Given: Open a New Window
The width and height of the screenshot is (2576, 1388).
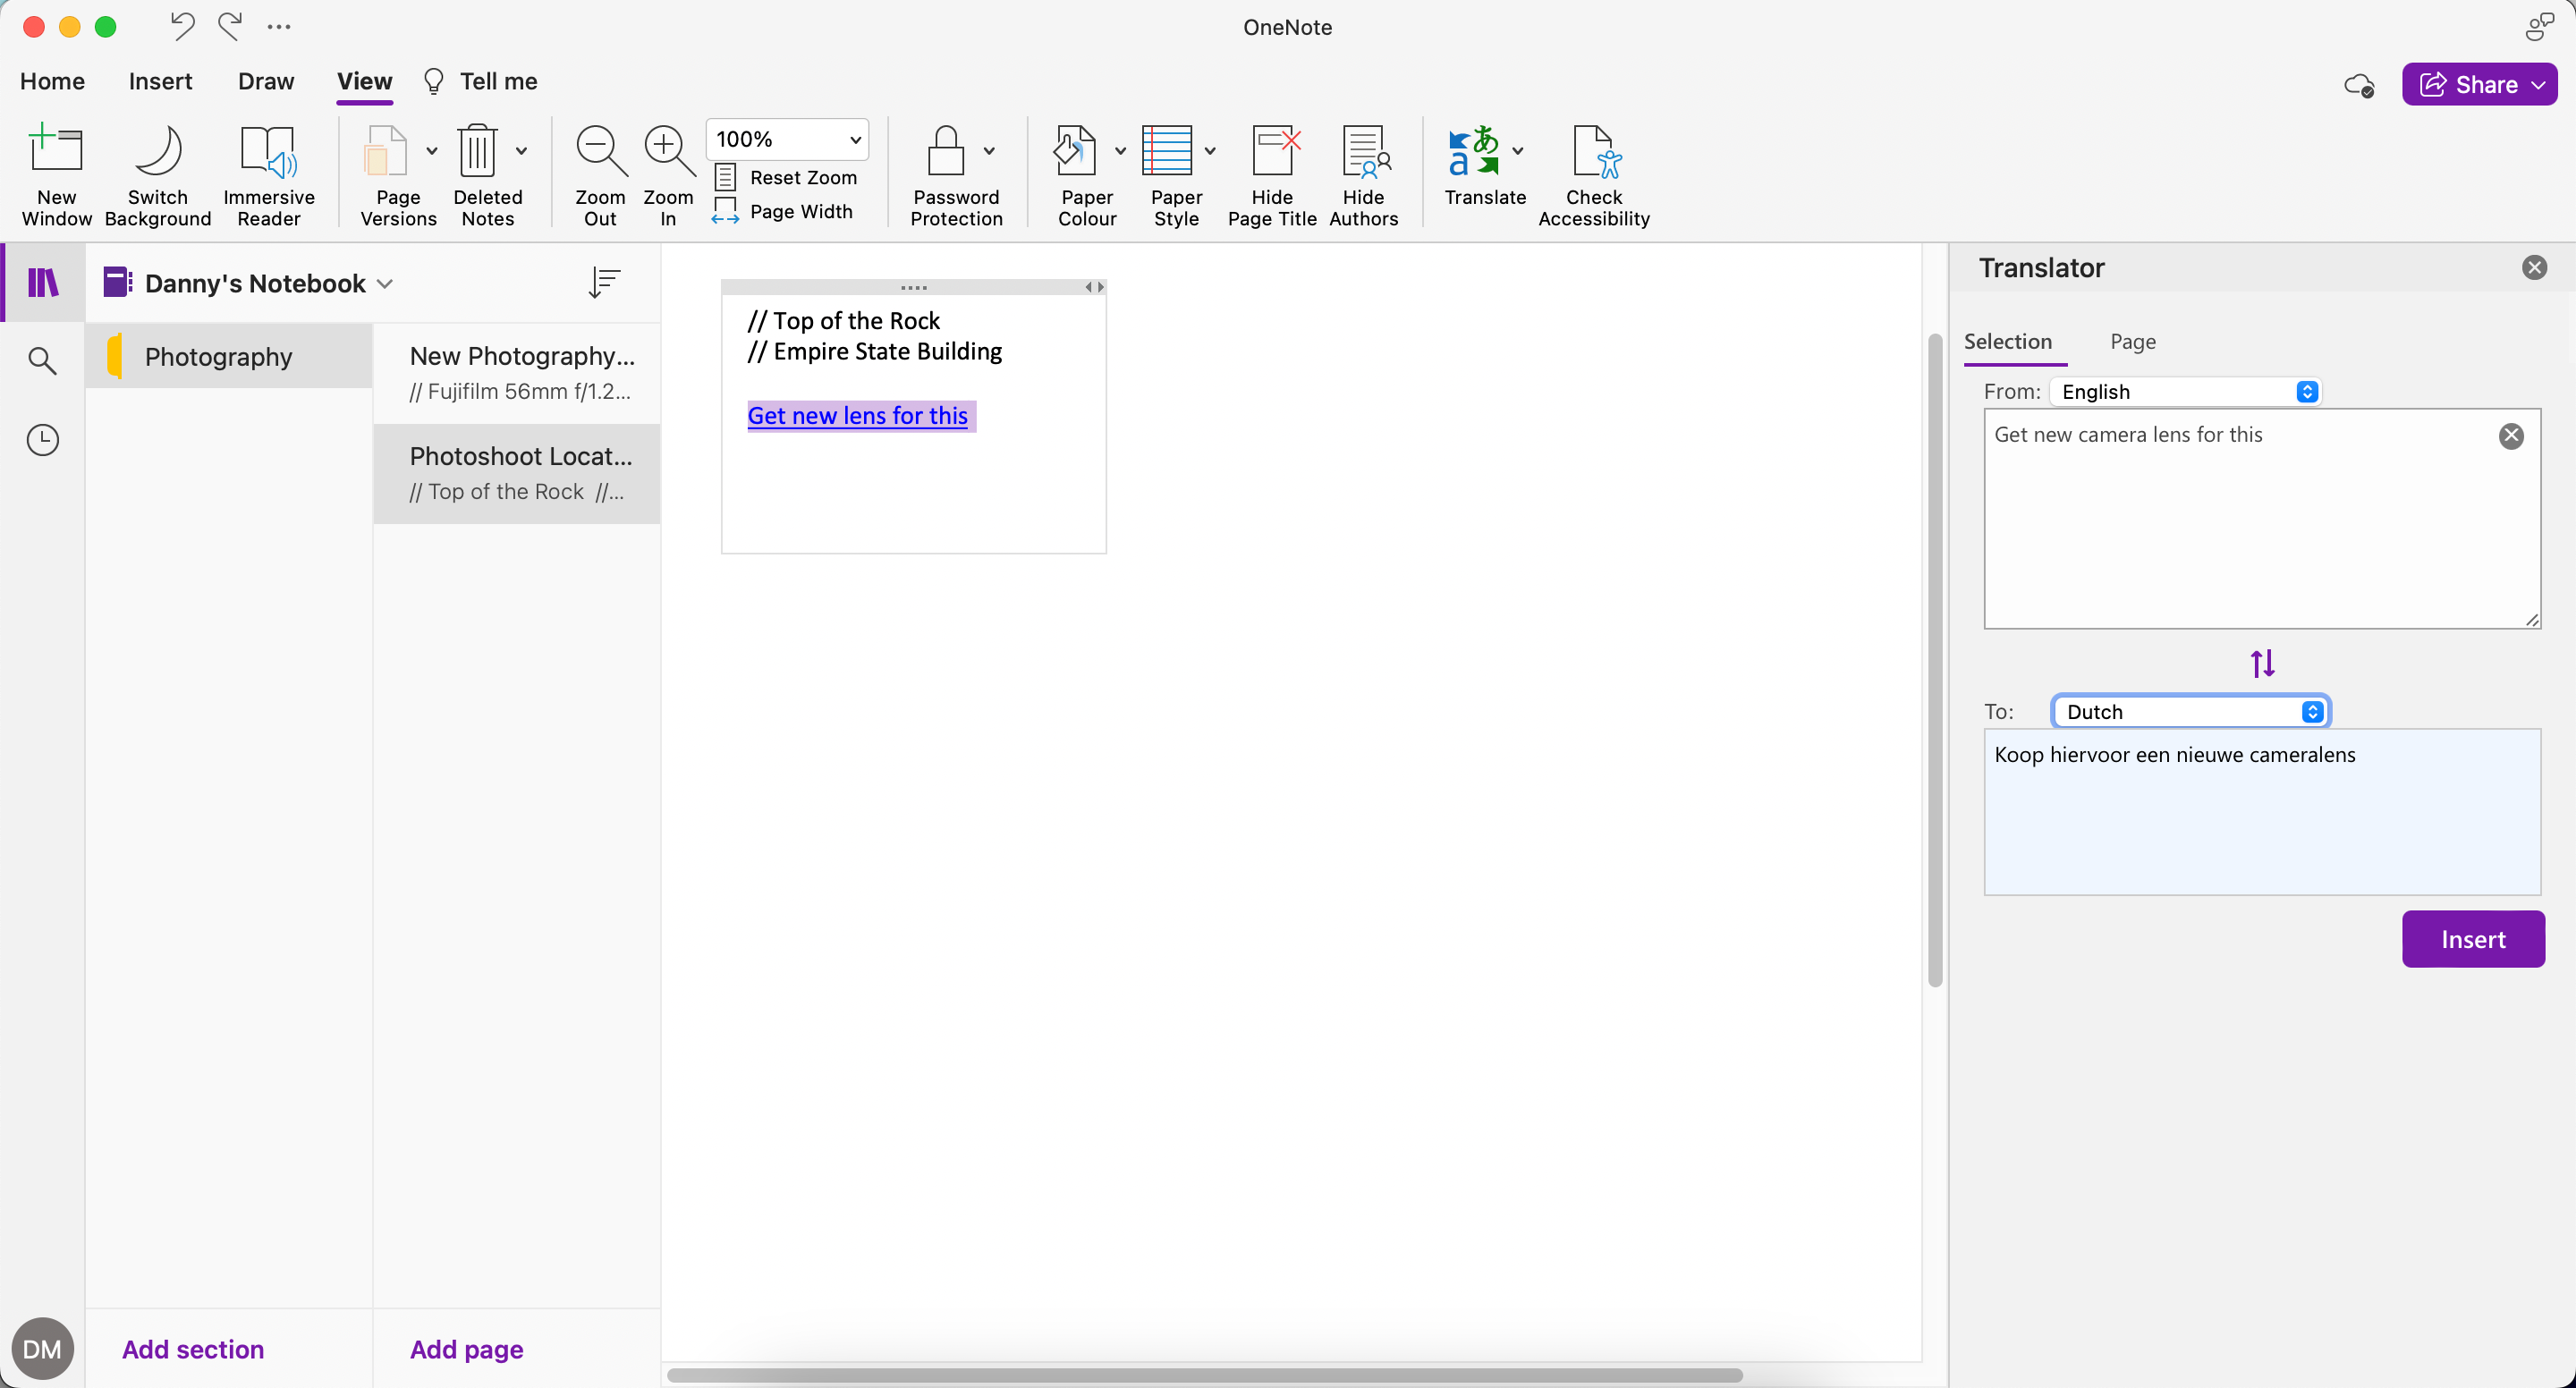Looking at the screenshot, I should (56, 175).
